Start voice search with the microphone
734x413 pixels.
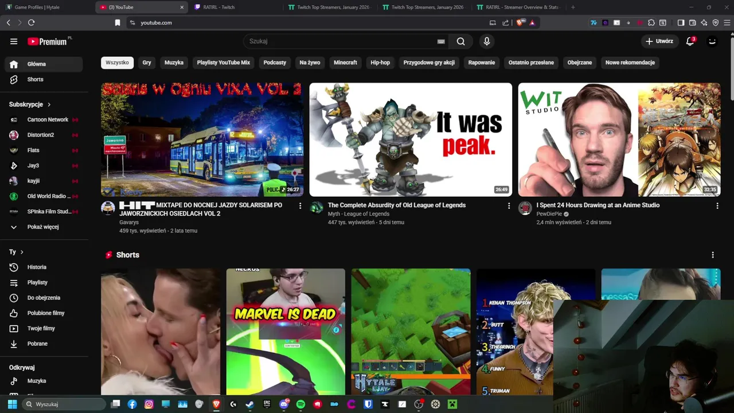click(x=486, y=41)
